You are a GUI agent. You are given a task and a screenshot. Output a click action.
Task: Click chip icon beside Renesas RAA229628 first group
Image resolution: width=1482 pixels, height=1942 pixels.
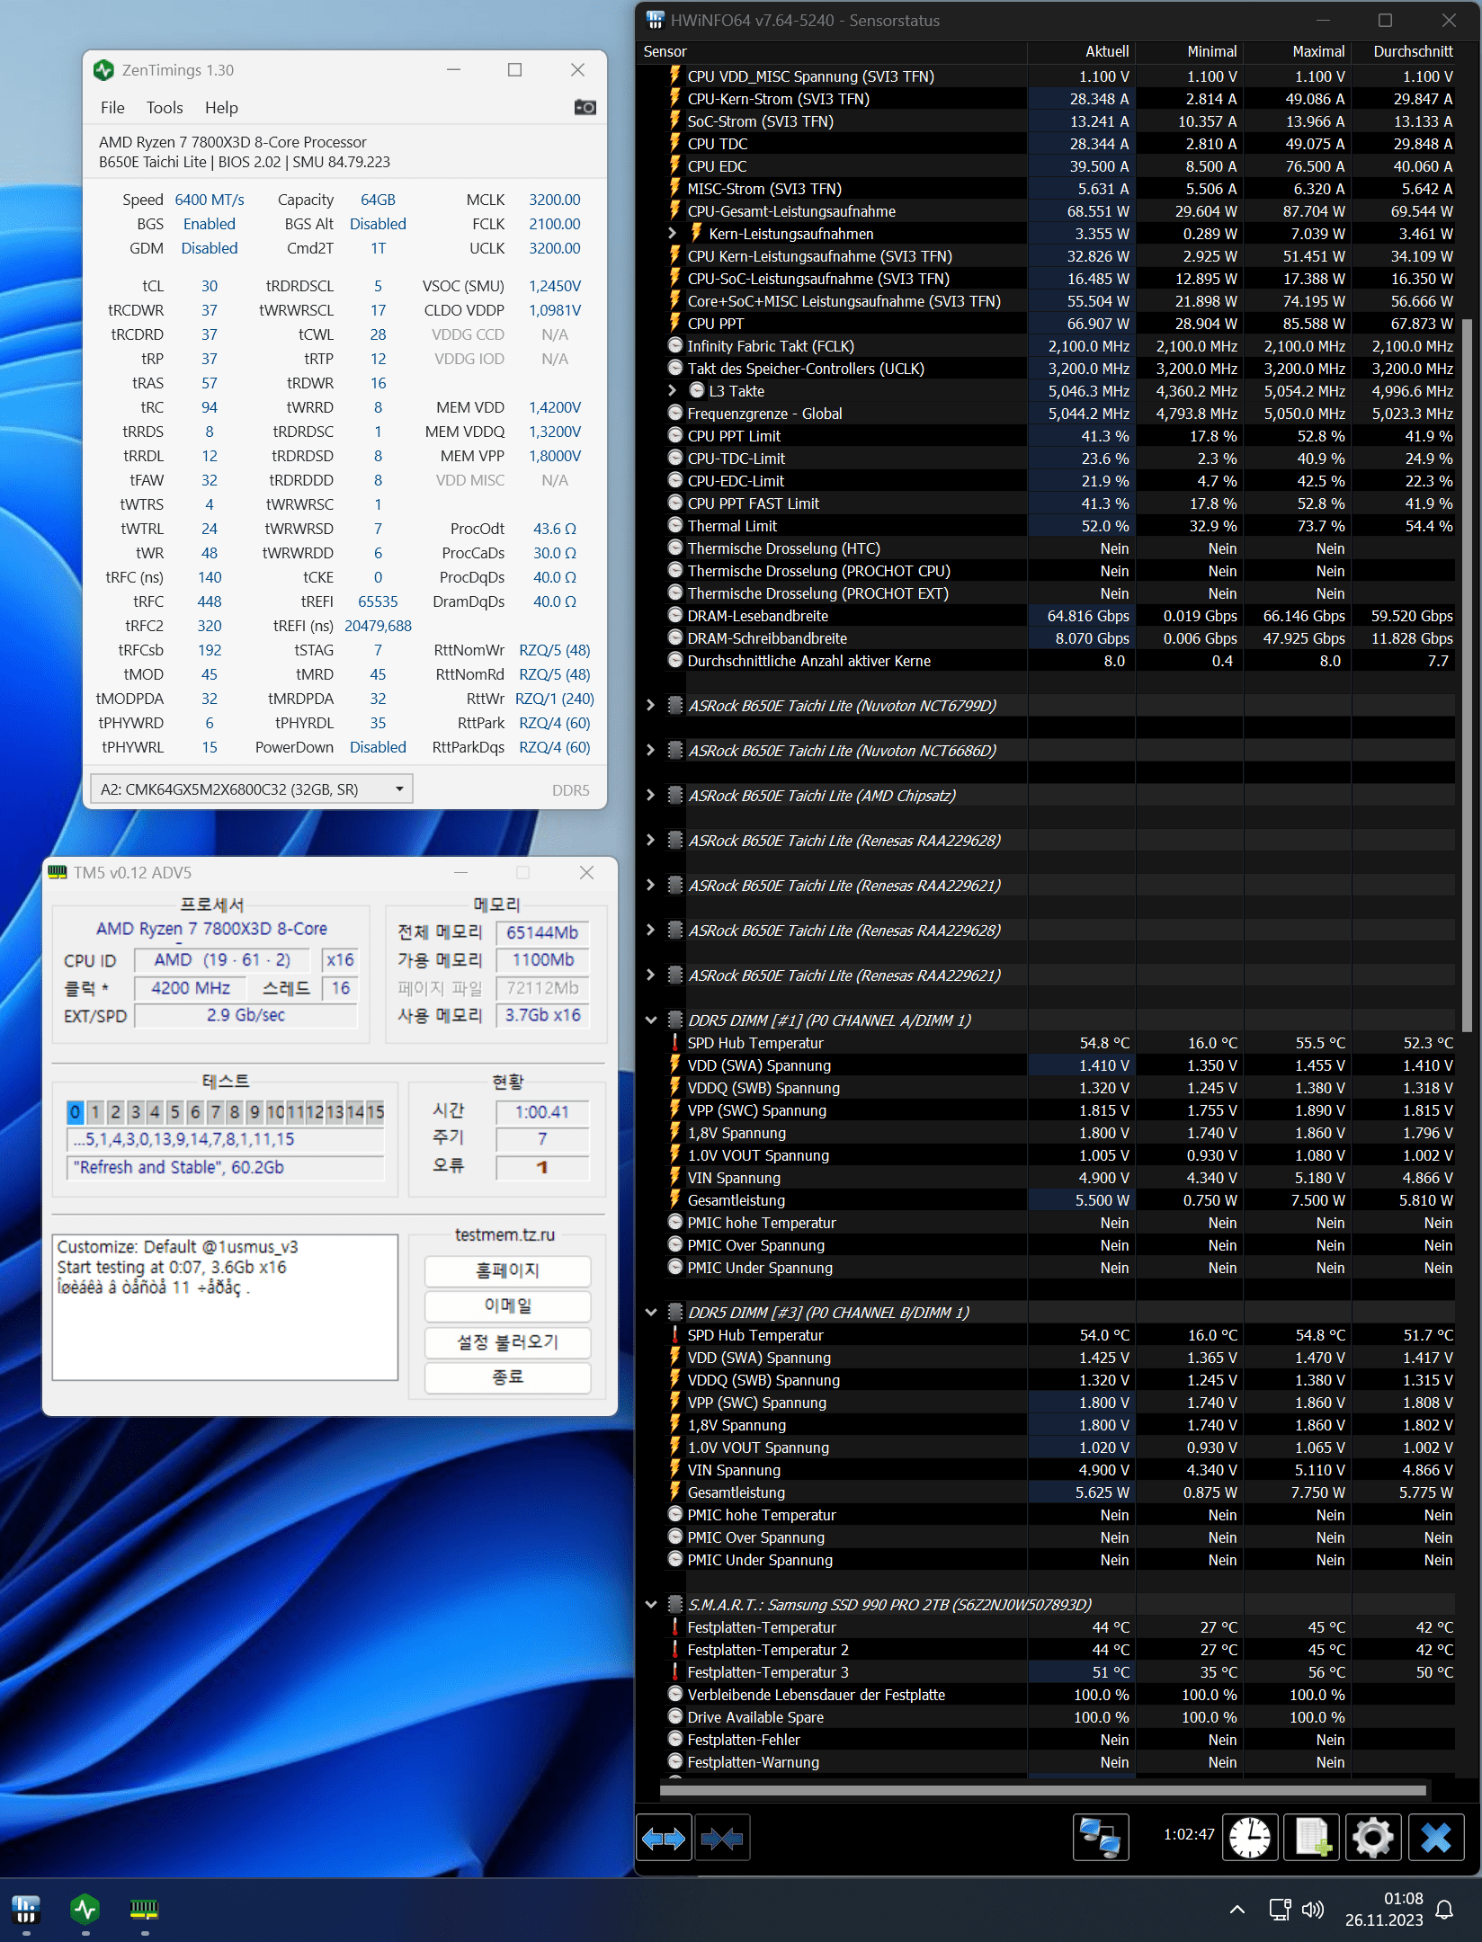675,841
